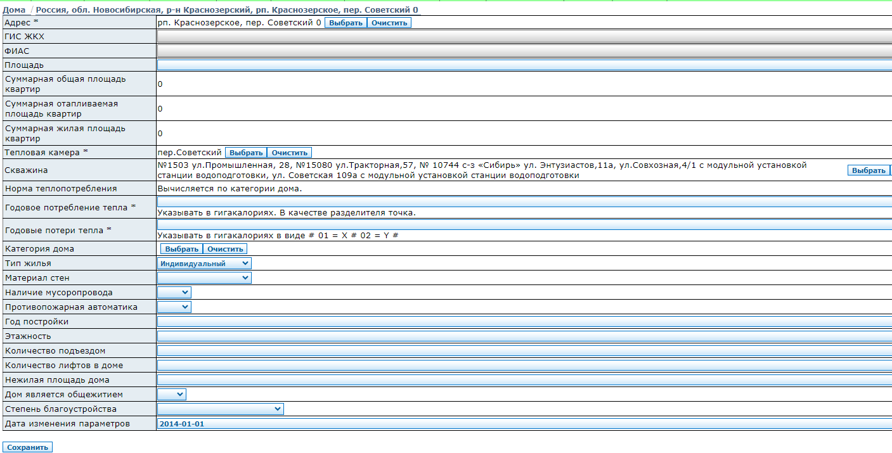
Task: Click the 'Площадь' input field
Action: [524, 65]
